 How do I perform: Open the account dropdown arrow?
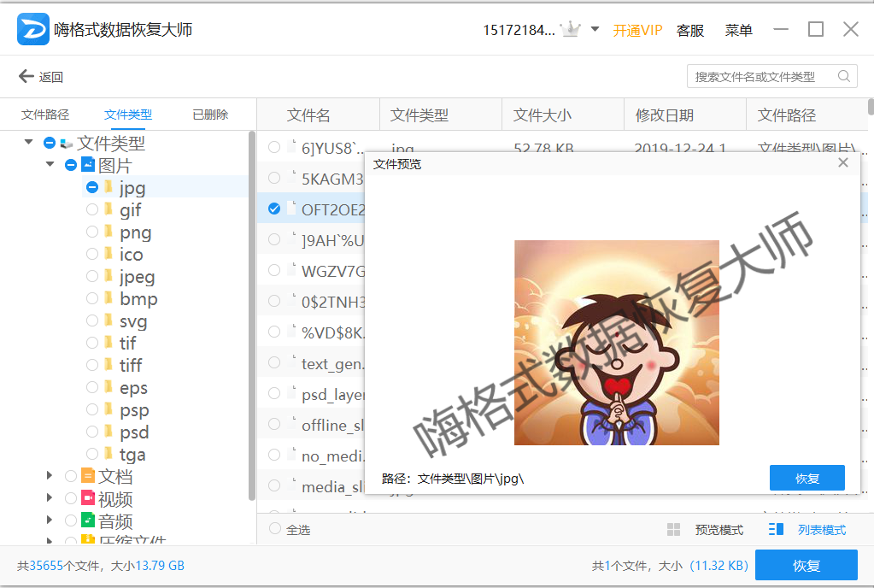coord(595,29)
